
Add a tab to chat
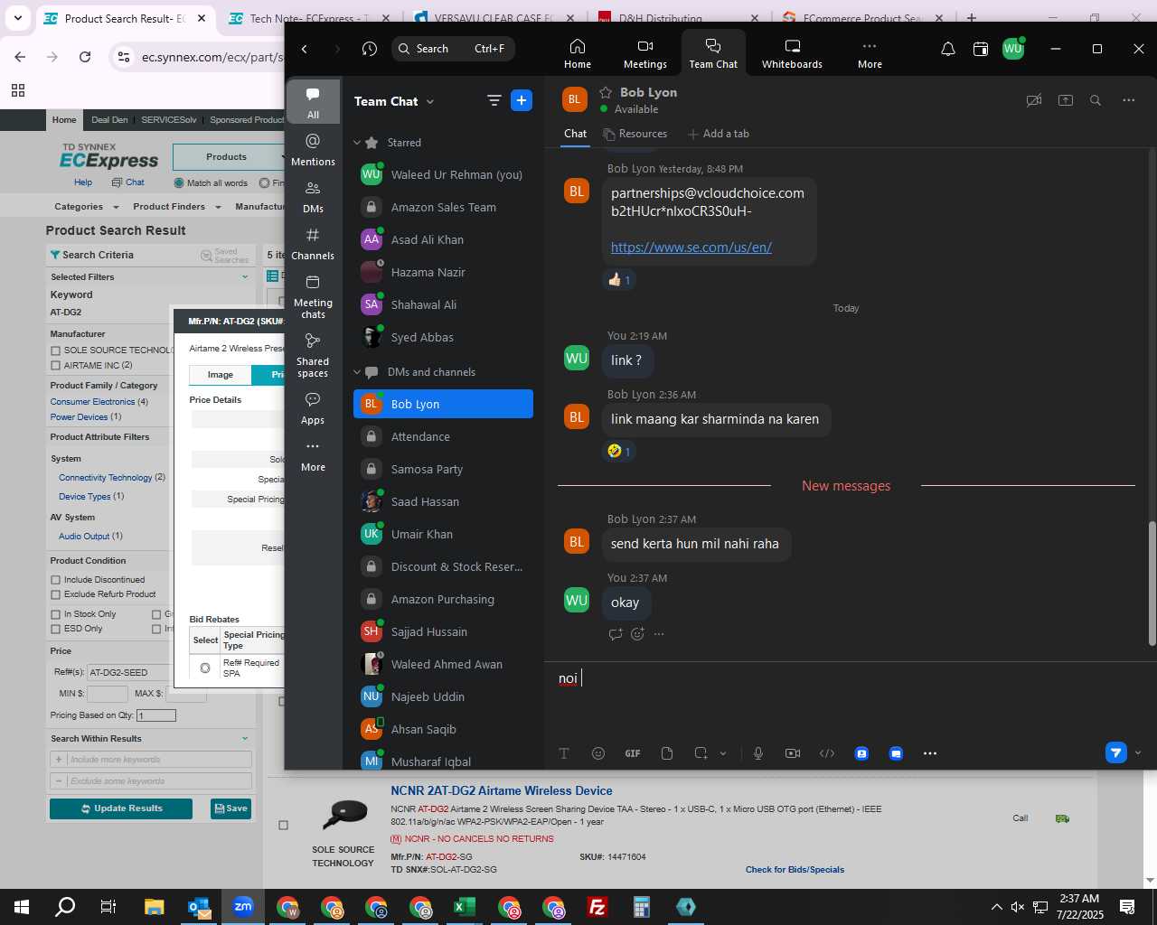[719, 134]
